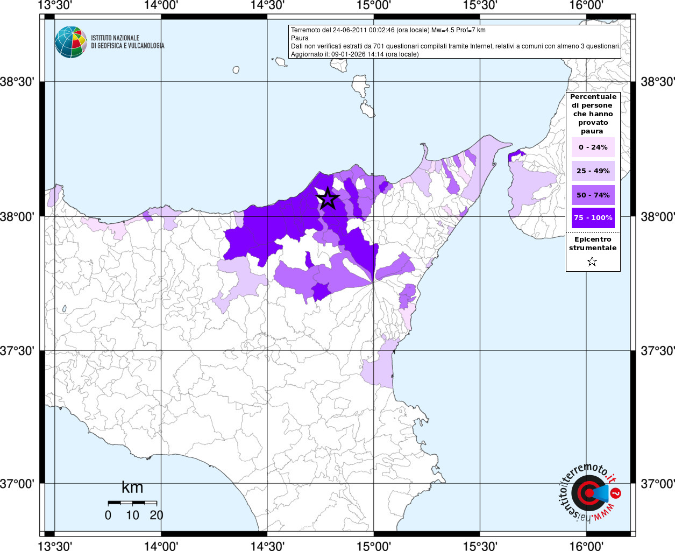Click the INGV globe logo

pos(71,42)
